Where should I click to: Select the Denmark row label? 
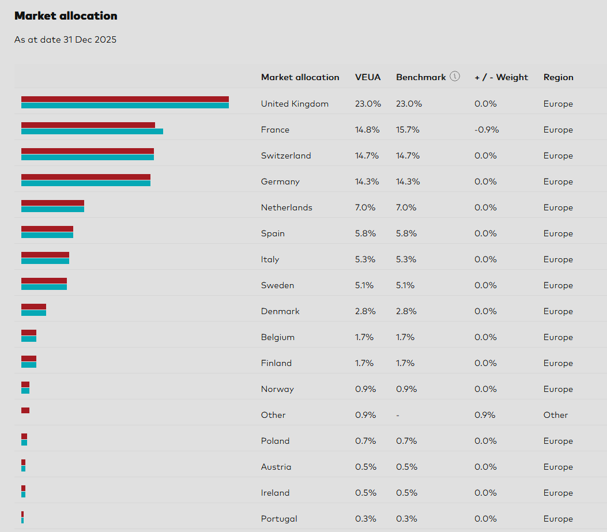[x=280, y=311]
